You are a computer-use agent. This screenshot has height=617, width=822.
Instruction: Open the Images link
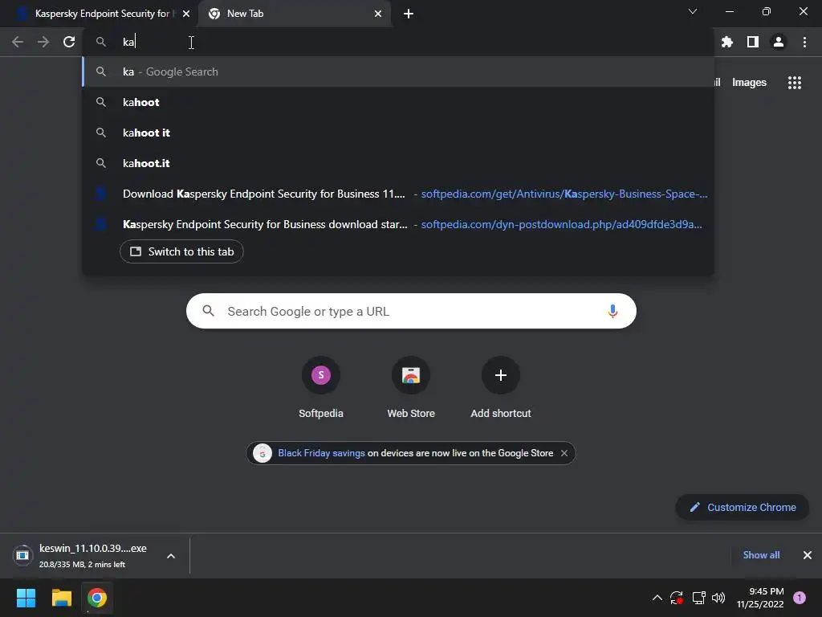(x=749, y=83)
